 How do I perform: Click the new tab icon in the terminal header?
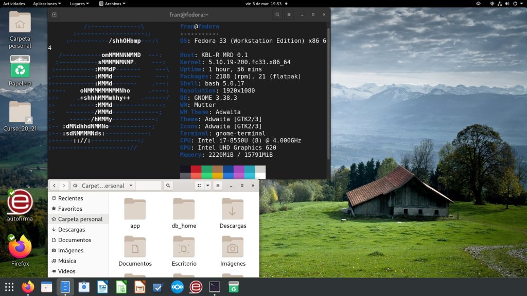55,15
